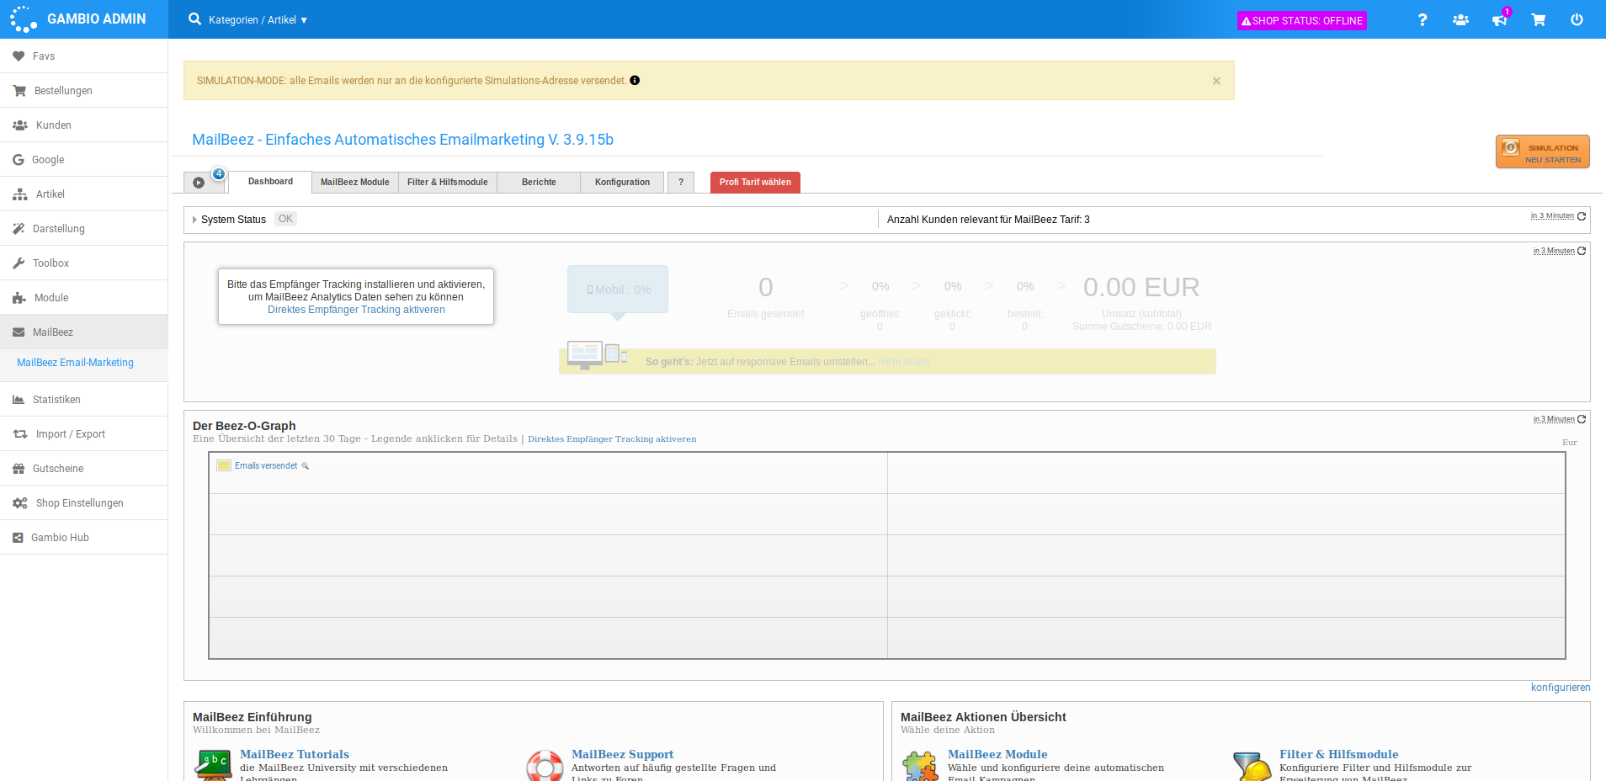Click the Simulation neu starten button
This screenshot has width=1606, height=781.
click(x=1542, y=152)
